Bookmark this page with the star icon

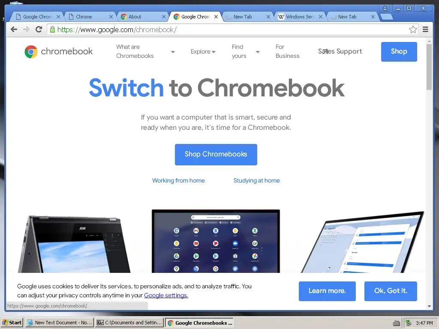[x=413, y=30]
